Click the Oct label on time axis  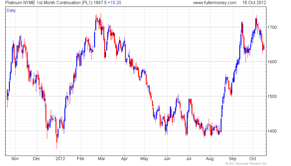253,159
